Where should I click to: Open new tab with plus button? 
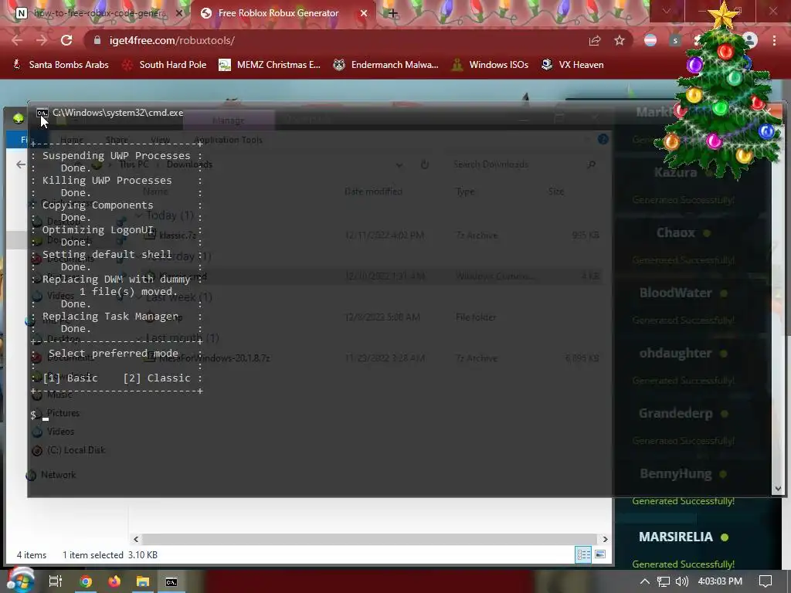coord(393,13)
